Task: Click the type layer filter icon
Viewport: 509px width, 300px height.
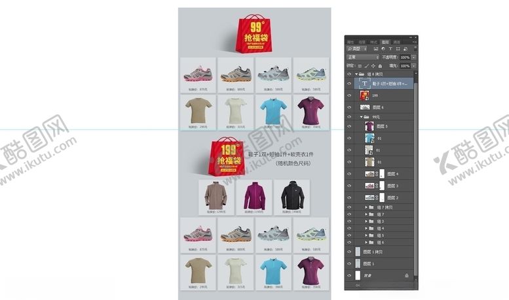Action: point(390,48)
